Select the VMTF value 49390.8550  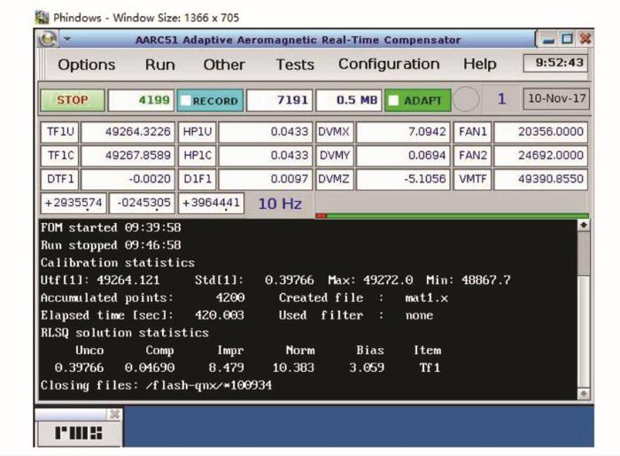(541, 180)
